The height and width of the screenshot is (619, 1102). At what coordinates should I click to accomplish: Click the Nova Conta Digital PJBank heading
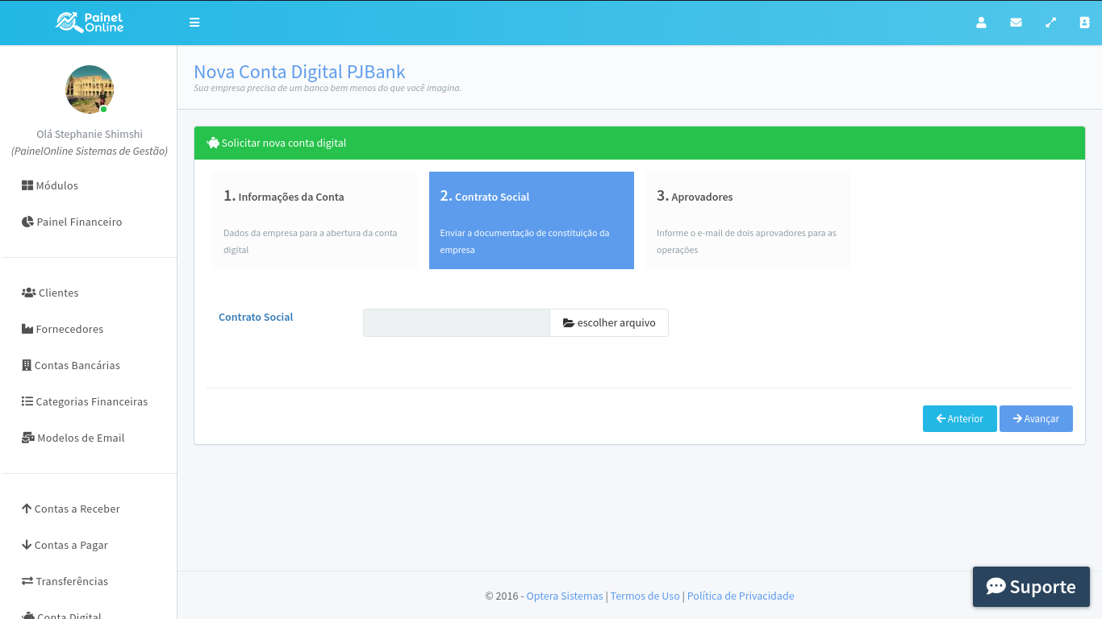299,72
